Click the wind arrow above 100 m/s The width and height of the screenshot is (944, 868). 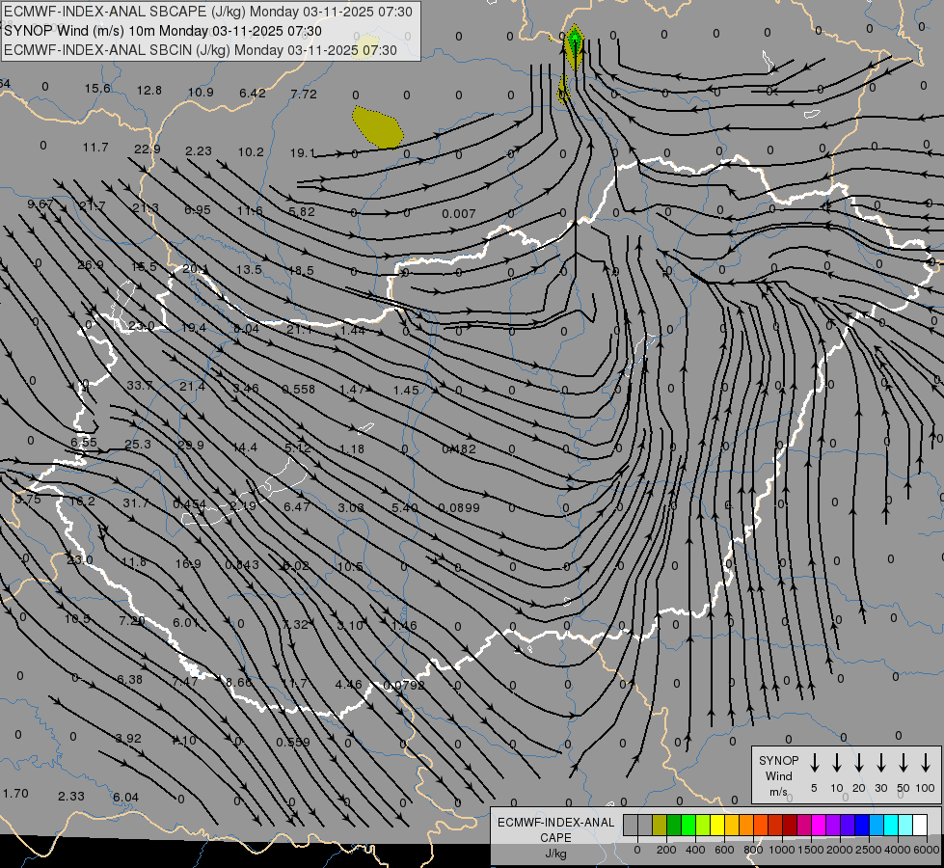click(926, 763)
